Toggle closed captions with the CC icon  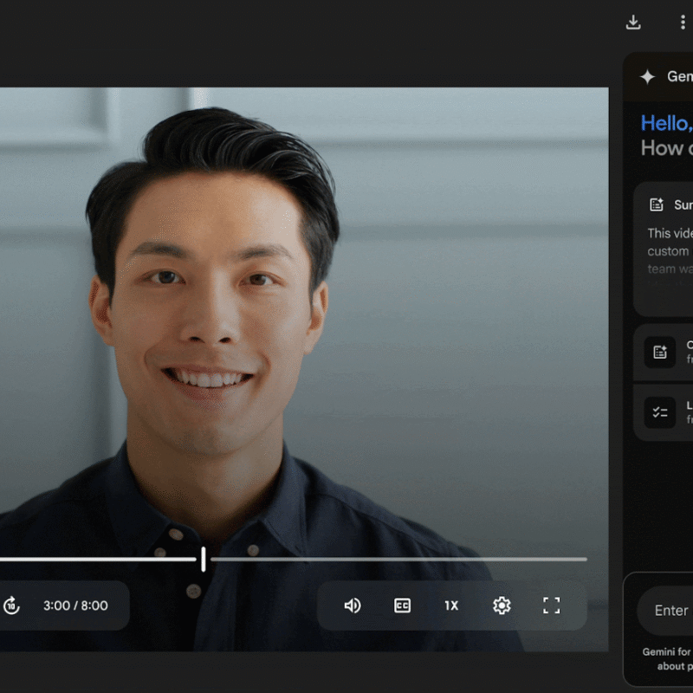click(x=402, y=606)
